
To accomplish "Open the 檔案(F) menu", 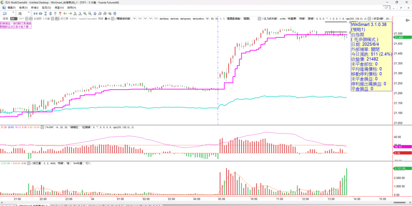I will click(x=12, y=8).
